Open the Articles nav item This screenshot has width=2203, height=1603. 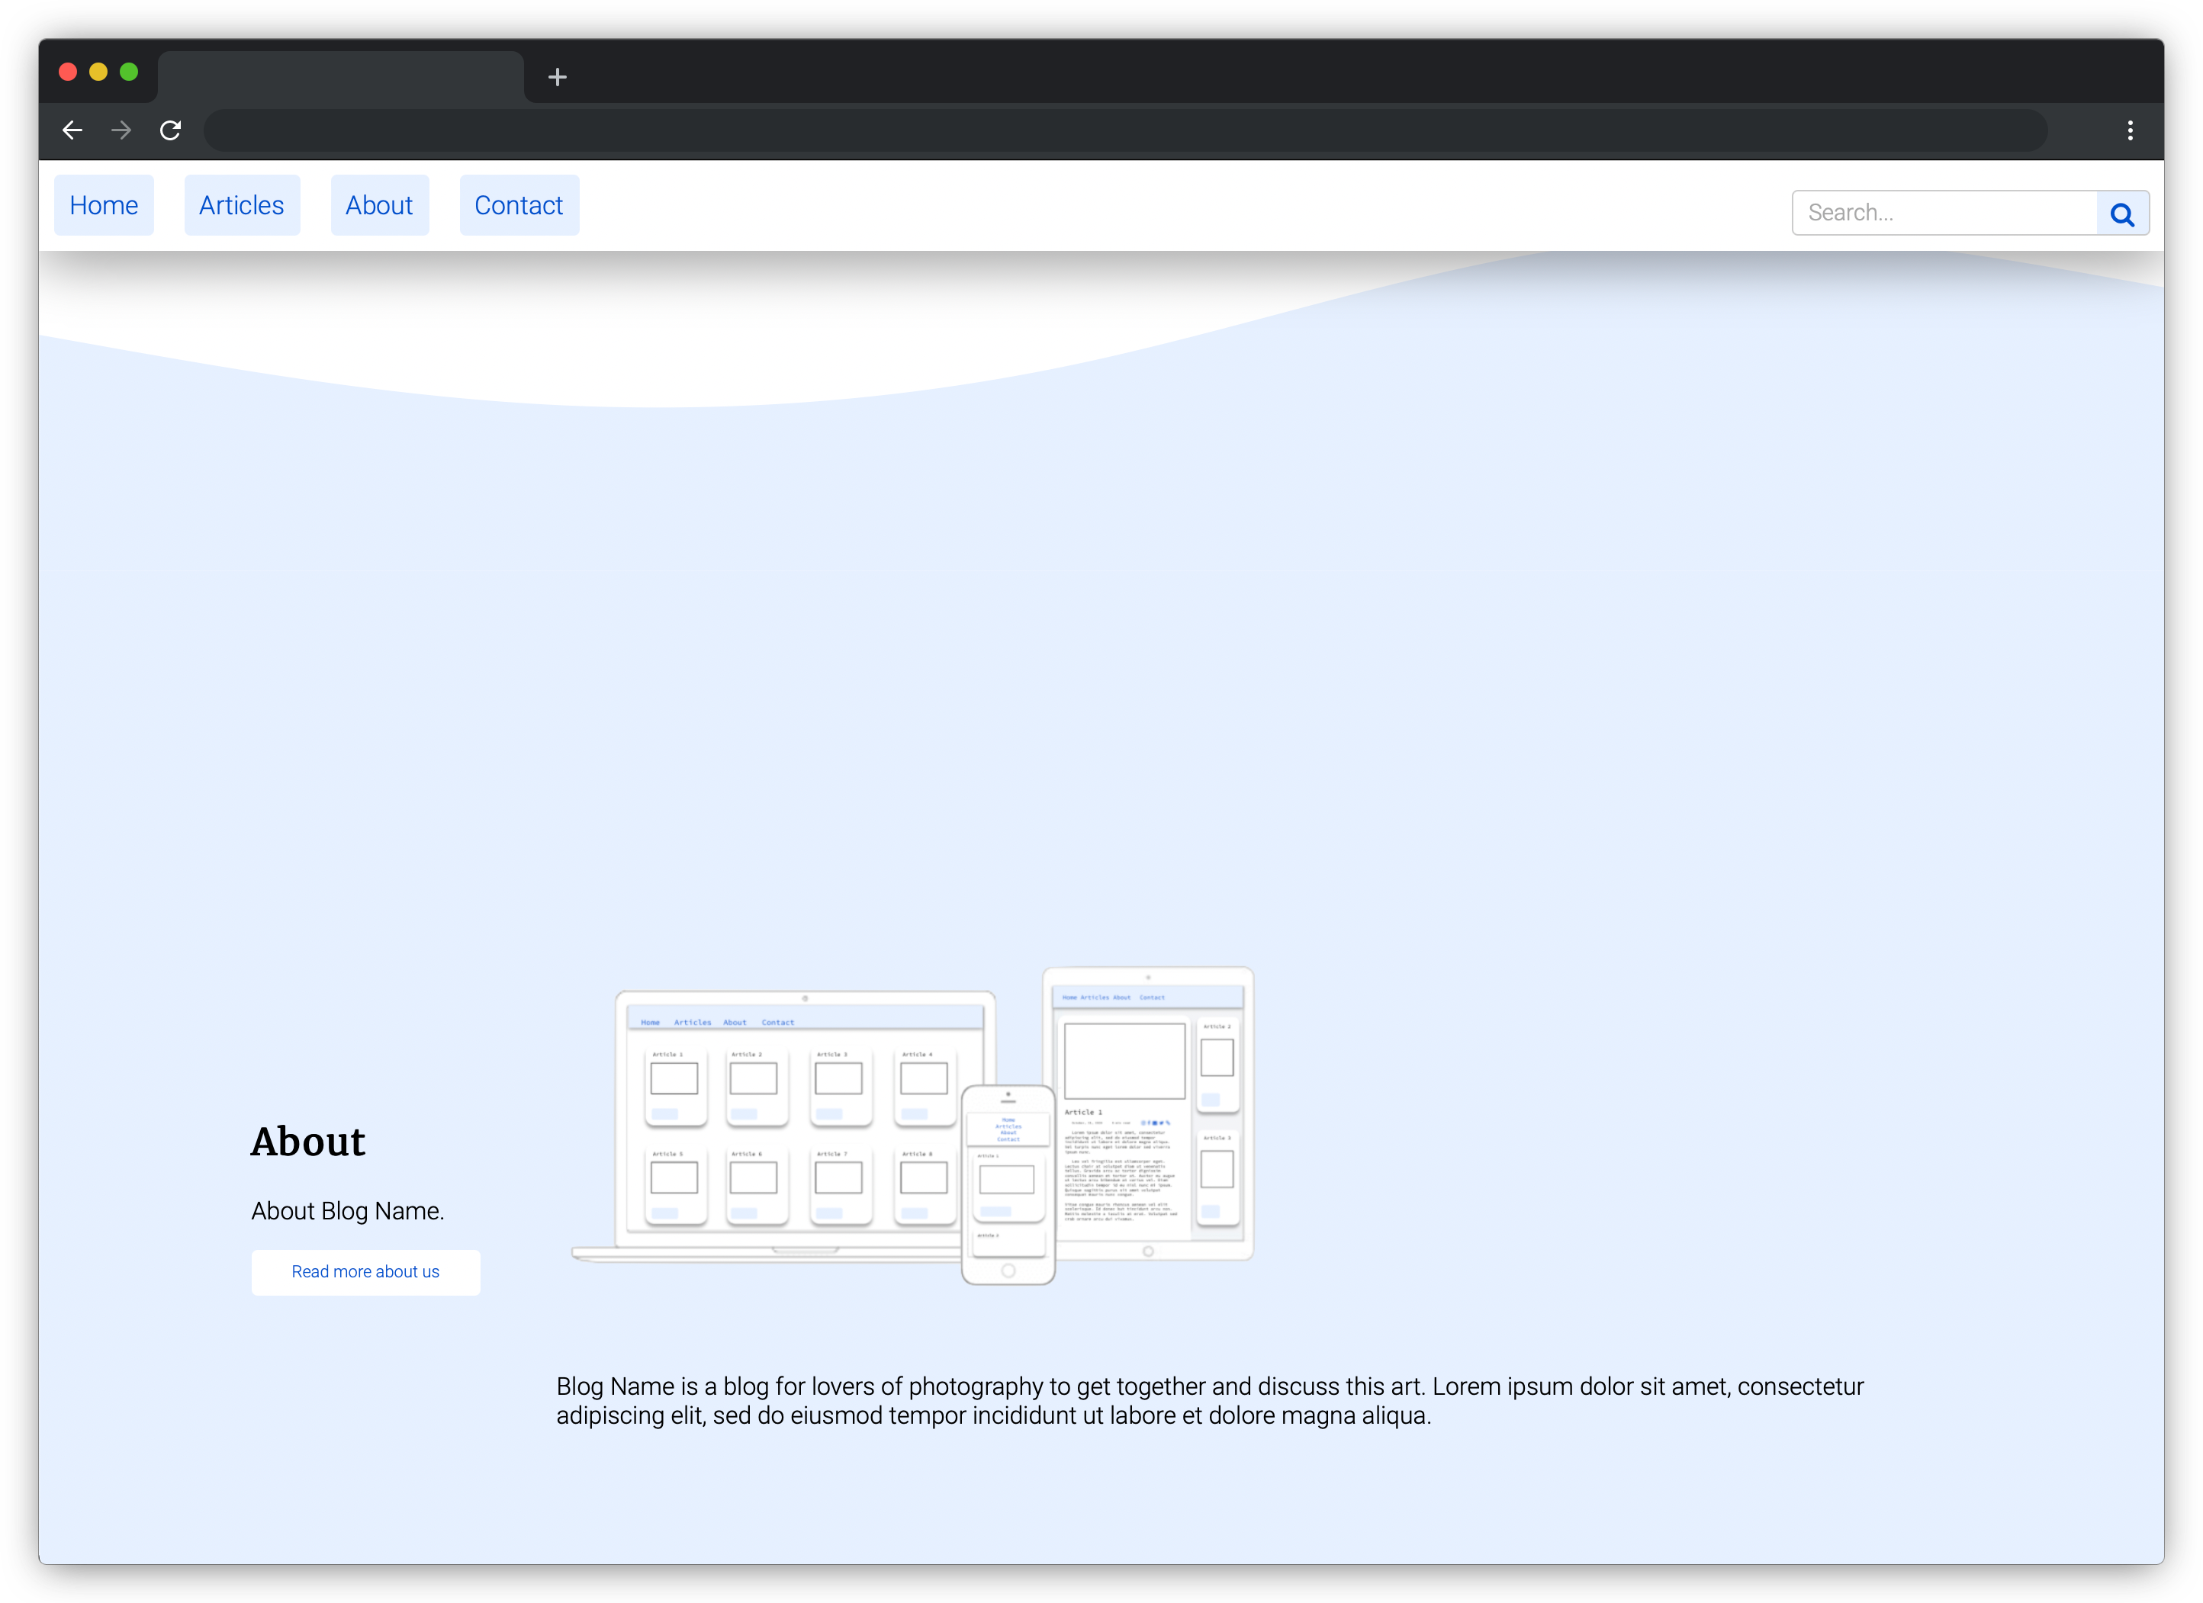(242, 206)
